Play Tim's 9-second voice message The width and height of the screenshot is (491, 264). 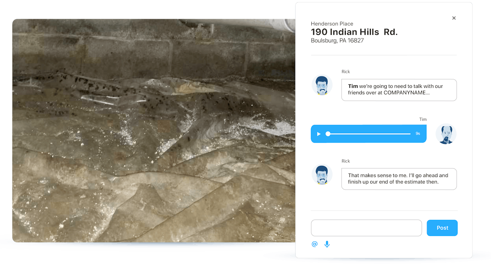[x=319, y=134]
